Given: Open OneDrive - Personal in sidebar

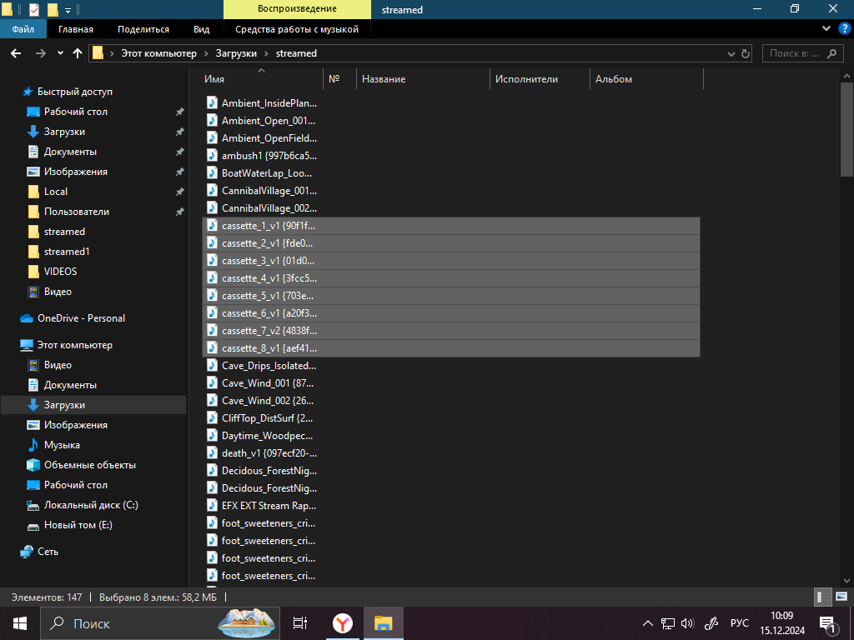Looking at the screenshot, I should [81, 318].
